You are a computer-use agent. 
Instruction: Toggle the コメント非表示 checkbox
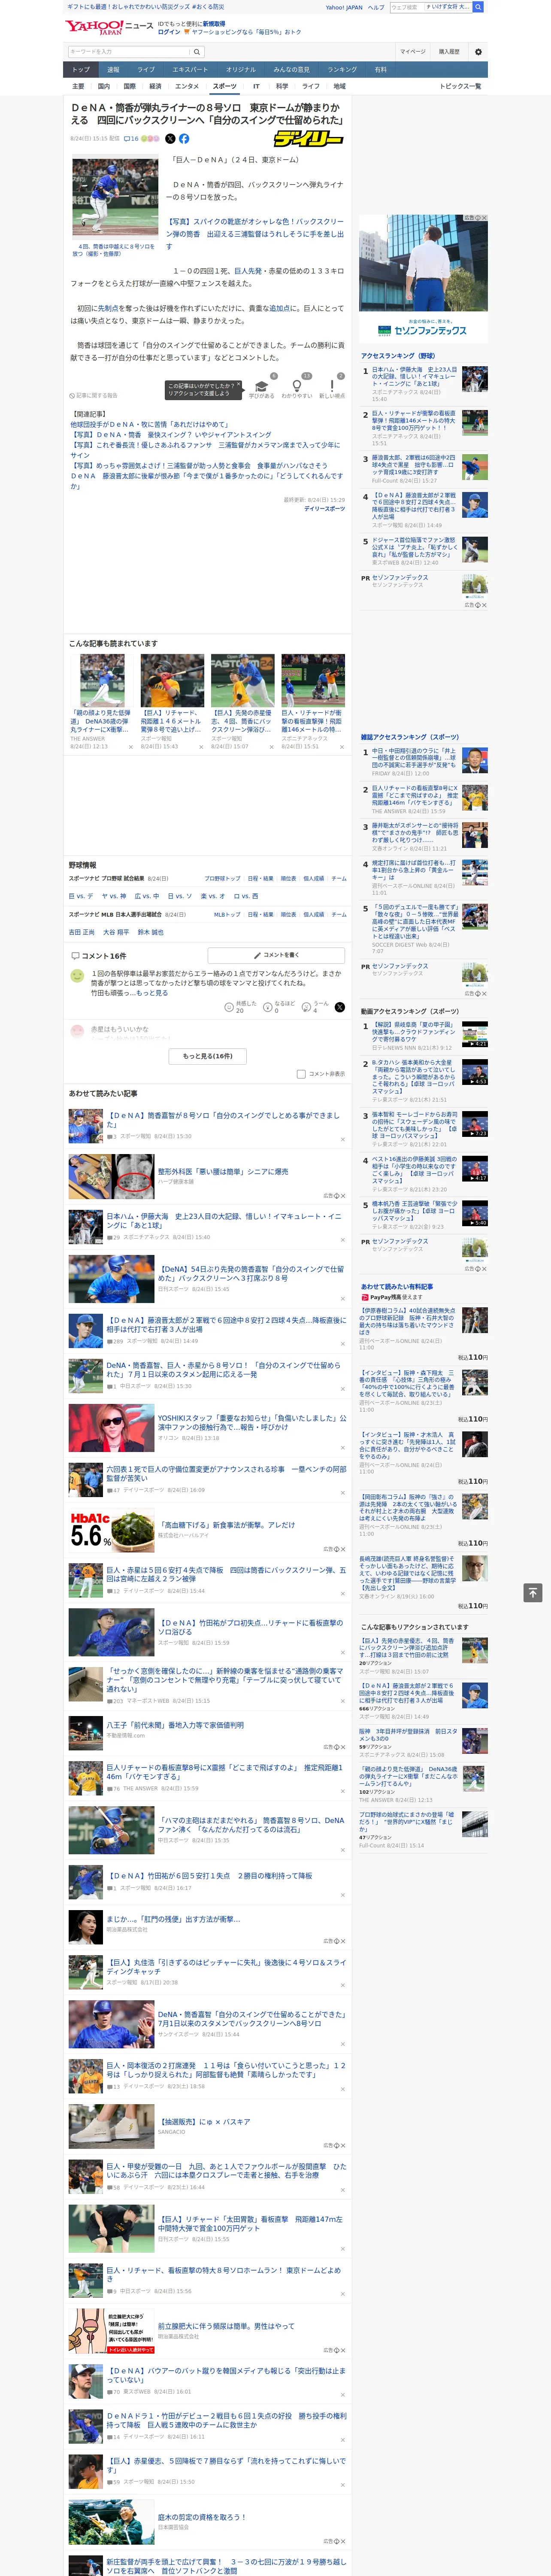tap(301, 1074)
